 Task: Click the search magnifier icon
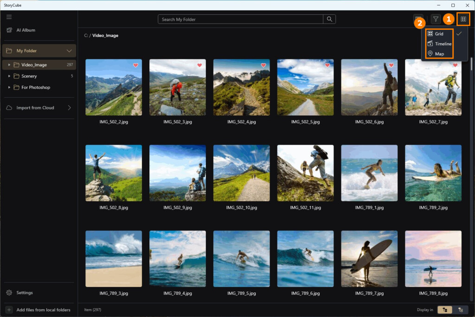[x=329, y=19]
